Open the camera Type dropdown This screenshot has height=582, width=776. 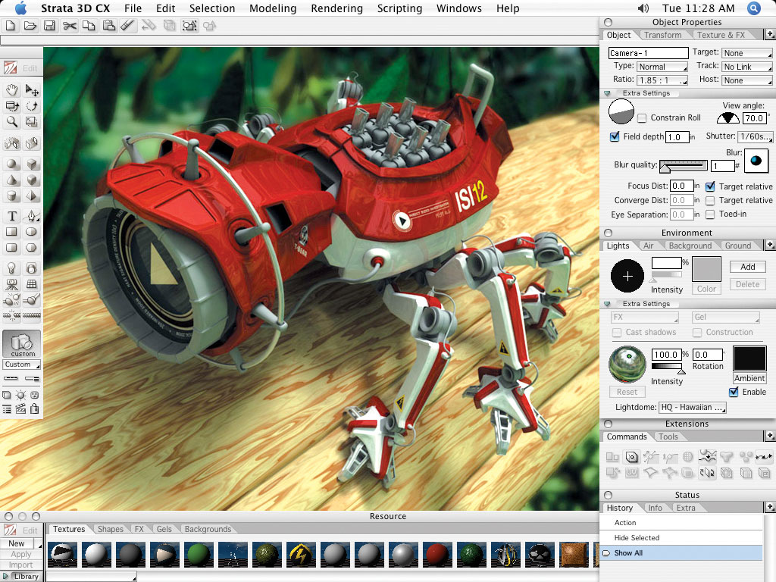point(662,67)
